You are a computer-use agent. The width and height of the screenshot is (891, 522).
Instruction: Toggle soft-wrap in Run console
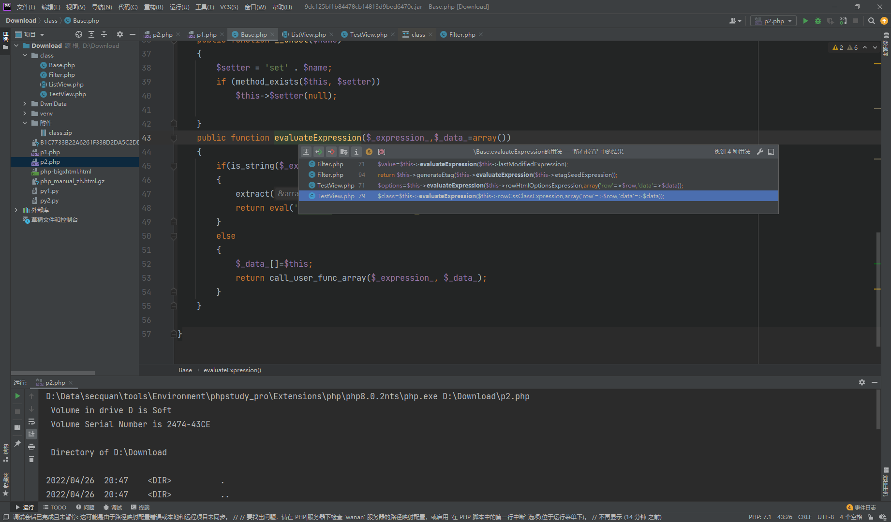coord(31,421)
